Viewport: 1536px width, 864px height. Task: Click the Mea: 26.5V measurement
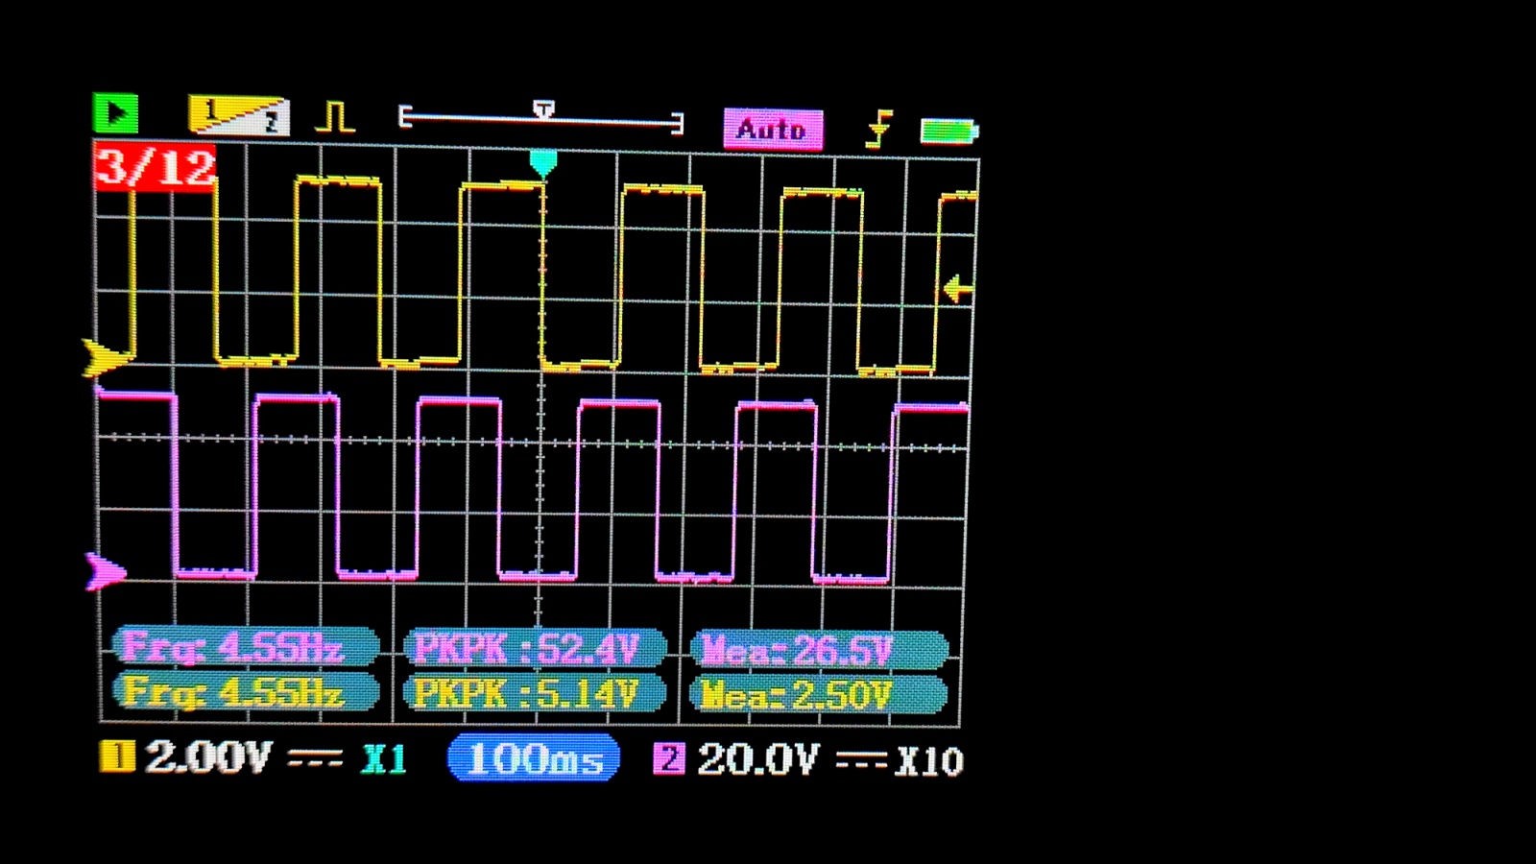coord(819,650)
